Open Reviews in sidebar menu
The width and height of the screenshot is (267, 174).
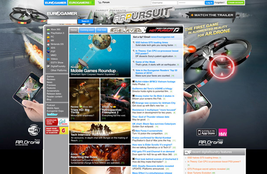51,79
